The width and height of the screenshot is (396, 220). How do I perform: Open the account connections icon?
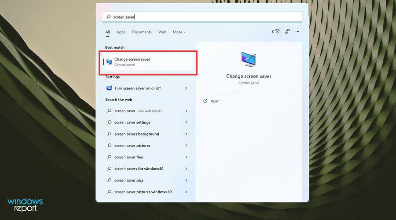point(287,32)
